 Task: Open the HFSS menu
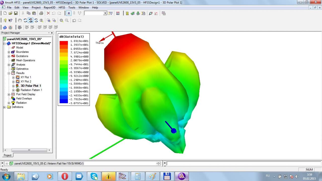(62, 8)
